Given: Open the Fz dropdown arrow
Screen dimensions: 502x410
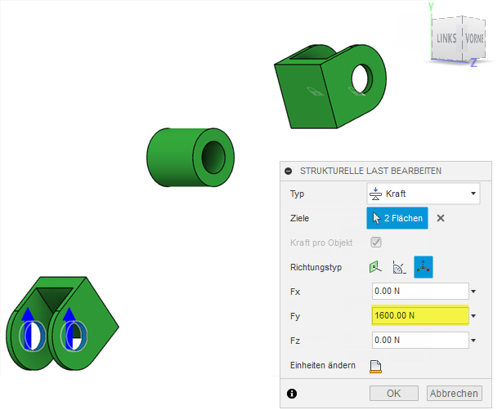Looking at the screenshot, I should [x=473, y=341].
